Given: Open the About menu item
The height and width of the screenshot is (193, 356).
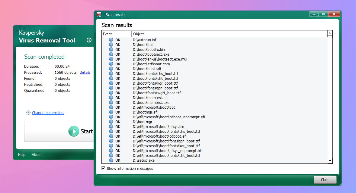Looking at the screenshot, I should coord(37,154).
